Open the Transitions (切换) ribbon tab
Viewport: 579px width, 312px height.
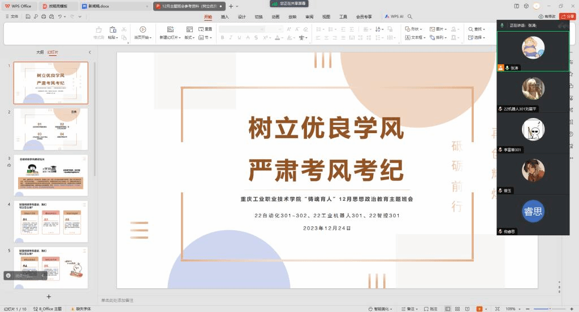point(258,16)
